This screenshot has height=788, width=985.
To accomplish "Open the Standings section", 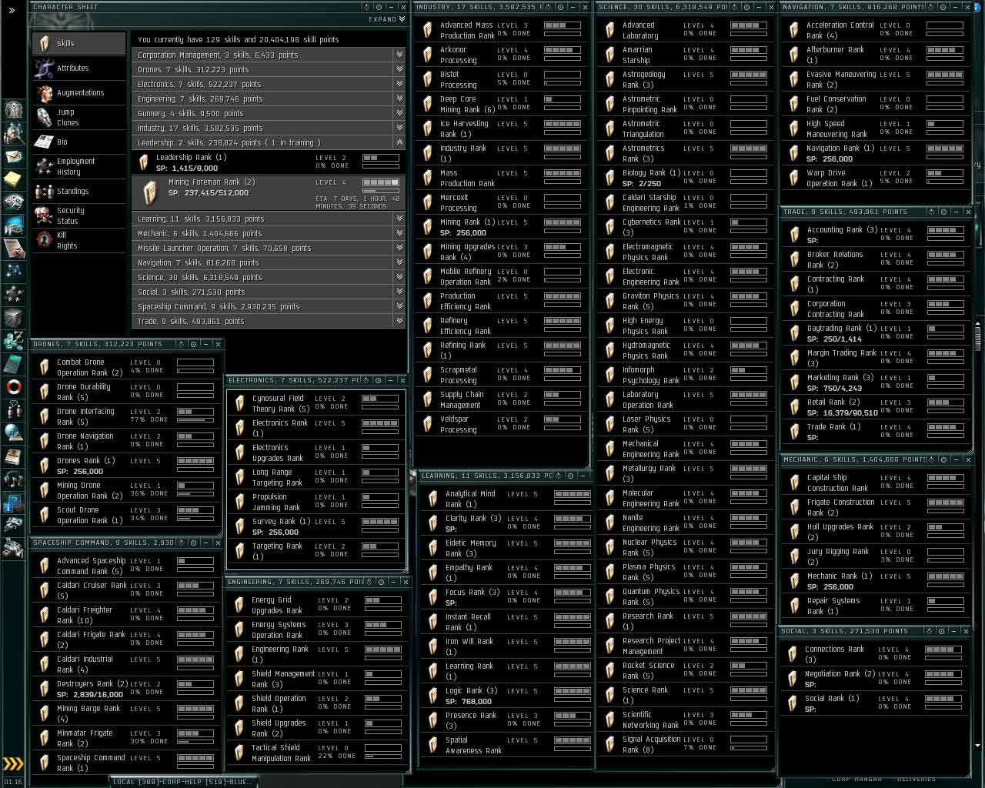I will click(x=78, y=191).
